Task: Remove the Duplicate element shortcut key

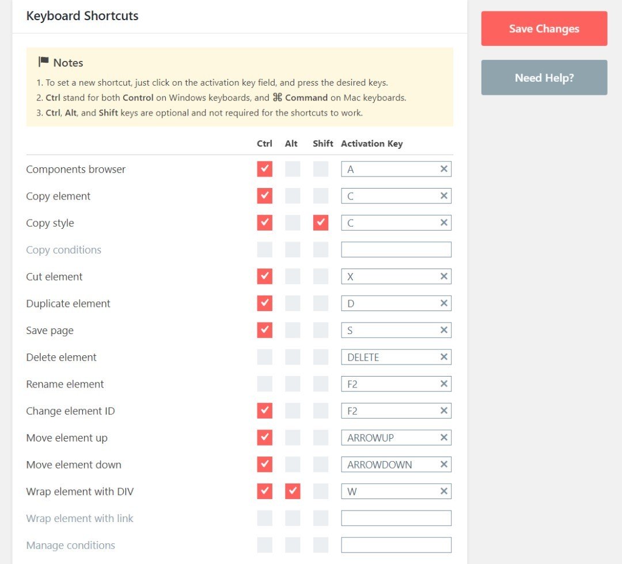Action: click(x=443, y=304)
